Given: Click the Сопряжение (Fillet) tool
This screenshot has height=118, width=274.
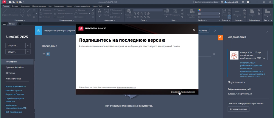Looking at the screenshot, I should point(81,13).
